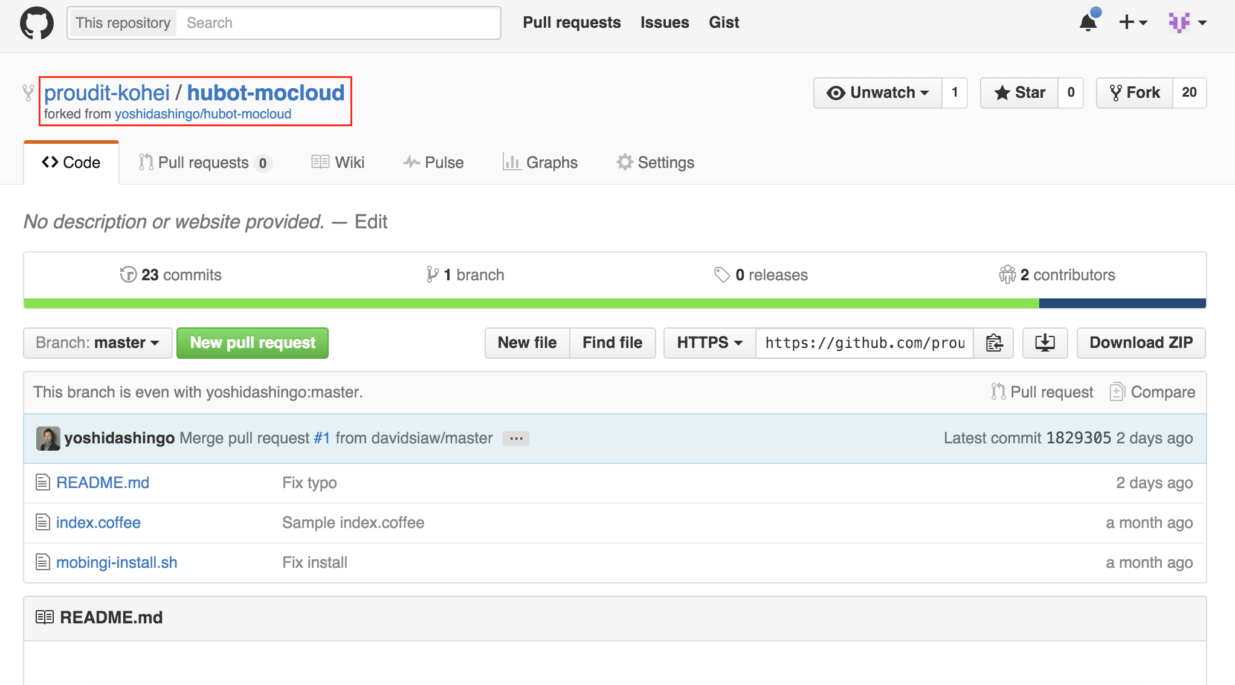Star the hubot-mocloud repository
The image size is (1235, 685).
(x=1019, y=92)
